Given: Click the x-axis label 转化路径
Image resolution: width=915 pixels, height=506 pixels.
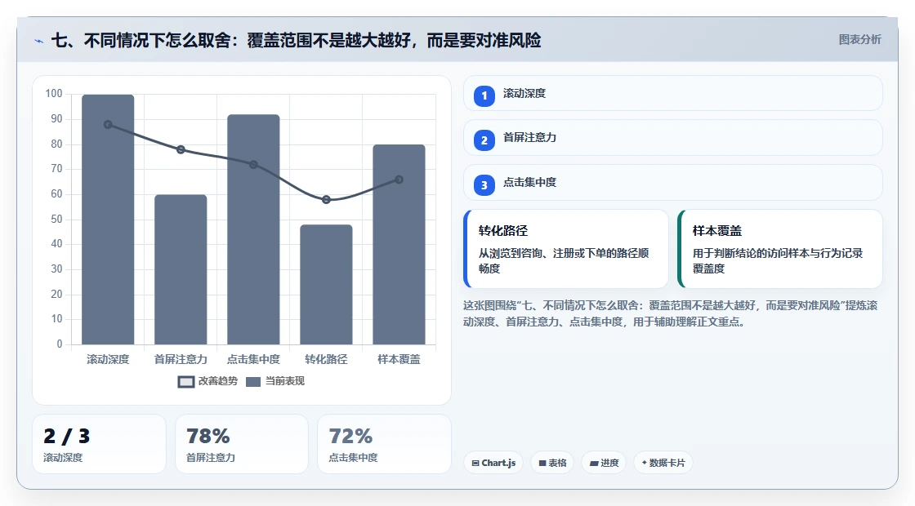Looking at the screenshot, I should (326, 360).
